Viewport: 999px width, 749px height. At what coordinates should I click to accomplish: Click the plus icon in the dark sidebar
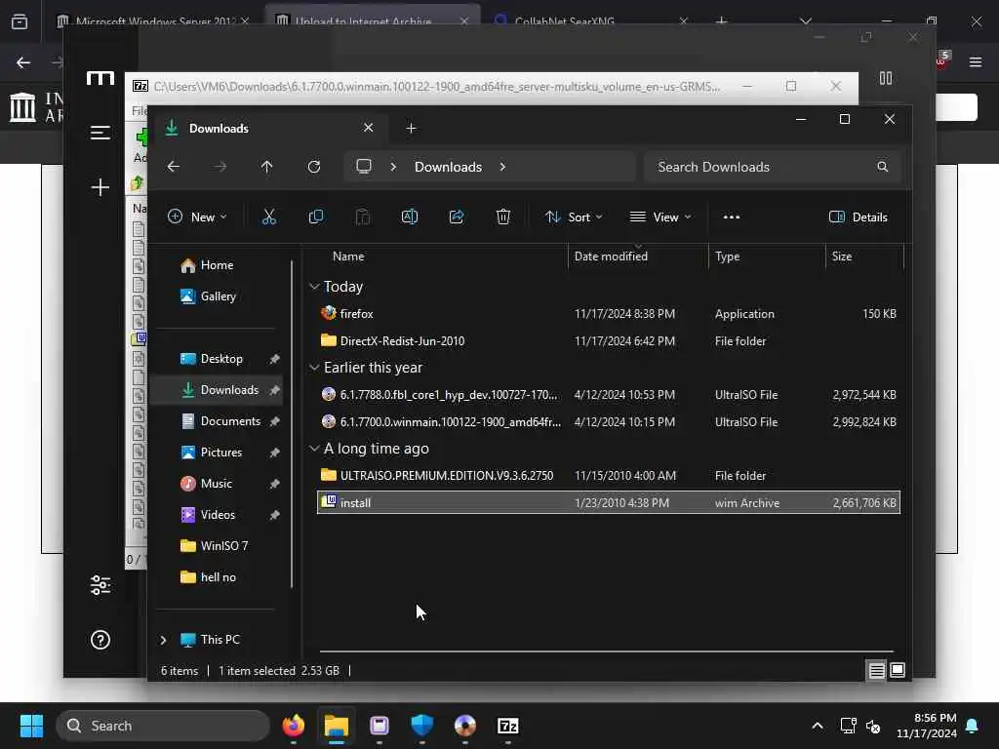click(x=100, y=187)
